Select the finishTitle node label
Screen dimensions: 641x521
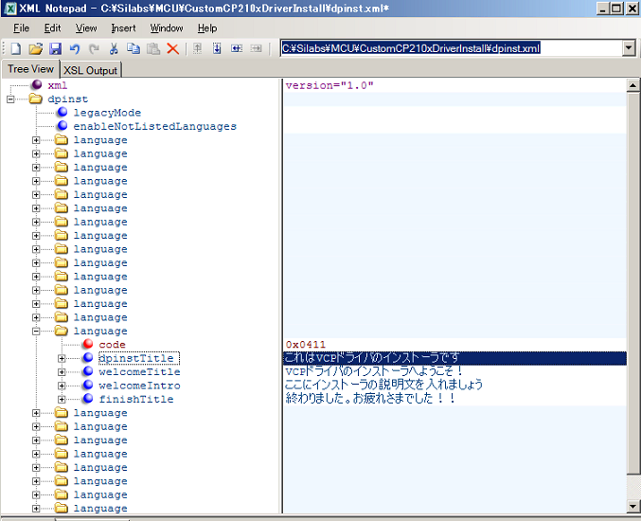pyautogui.click(x=136, y=399)
